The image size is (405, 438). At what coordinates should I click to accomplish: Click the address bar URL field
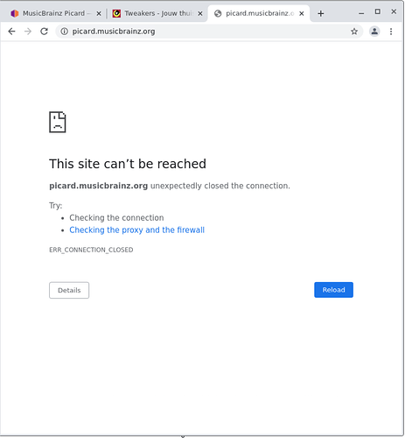point(204,32)
